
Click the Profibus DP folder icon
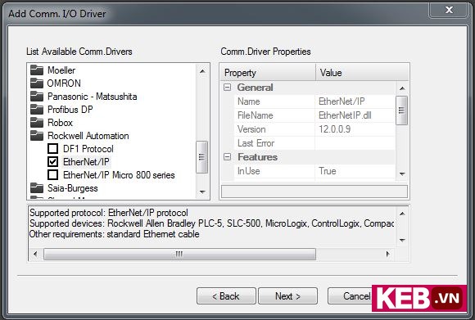click(x=37, y=110)
